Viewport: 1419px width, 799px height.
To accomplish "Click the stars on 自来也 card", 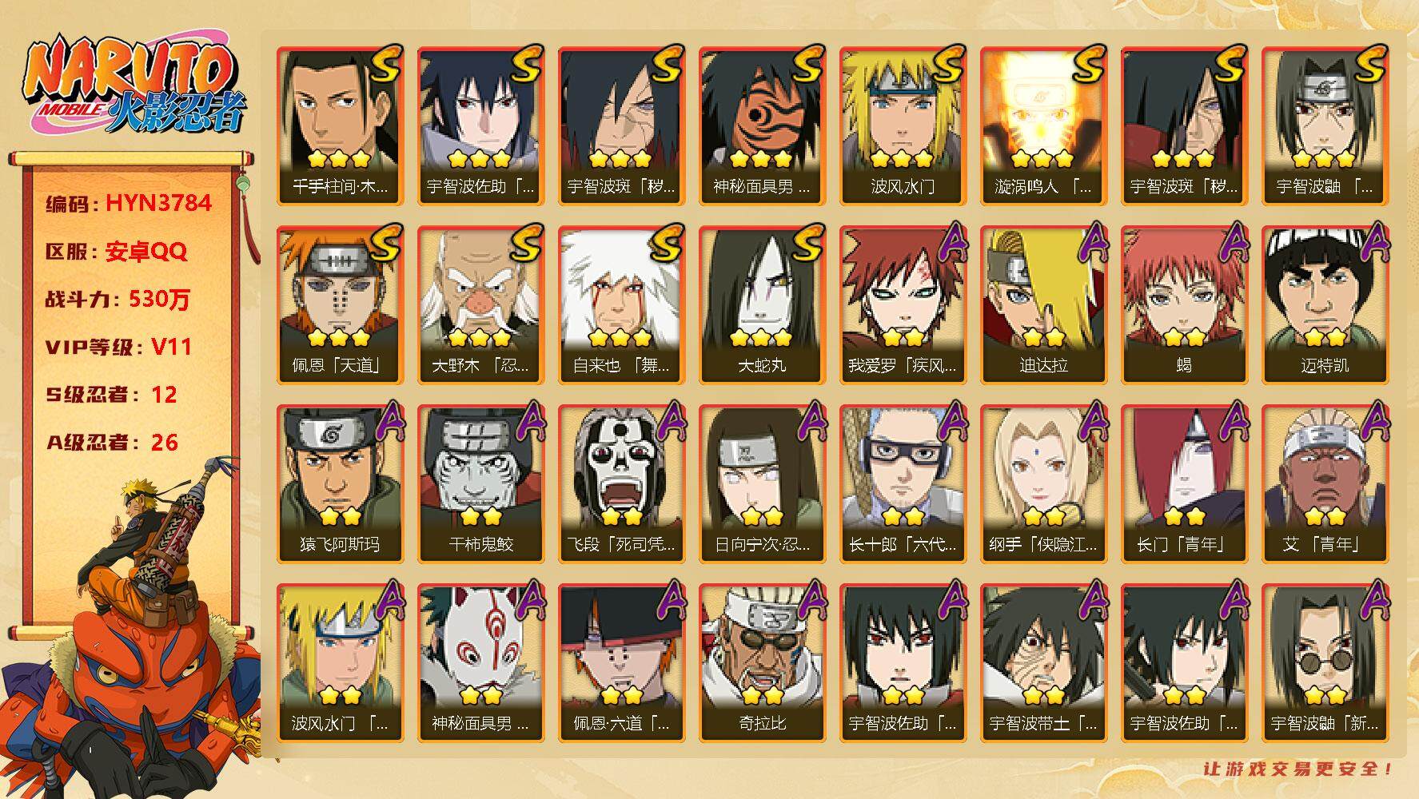I will coord(620,338).
